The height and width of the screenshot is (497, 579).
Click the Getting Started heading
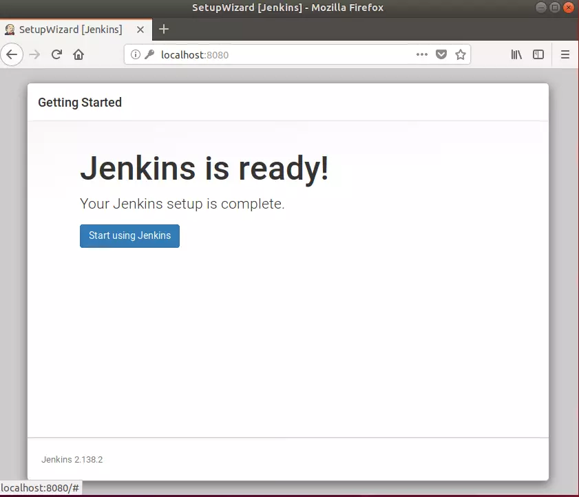pos(80,103)
